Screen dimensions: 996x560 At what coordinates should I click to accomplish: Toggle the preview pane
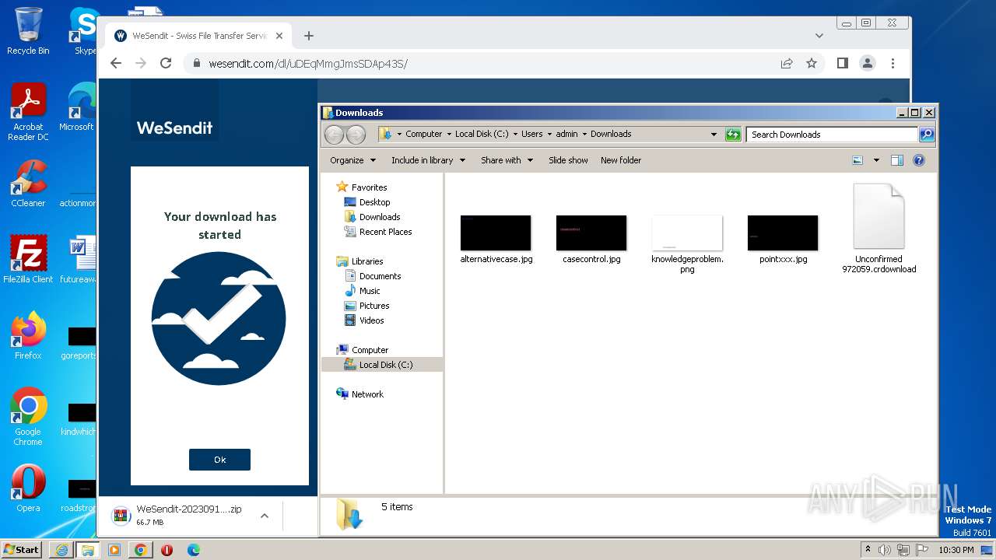click(896, 160)
